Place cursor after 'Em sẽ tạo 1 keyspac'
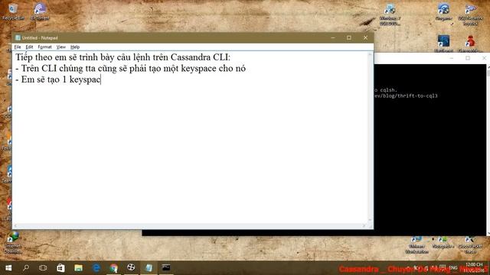 pos(100,79)
